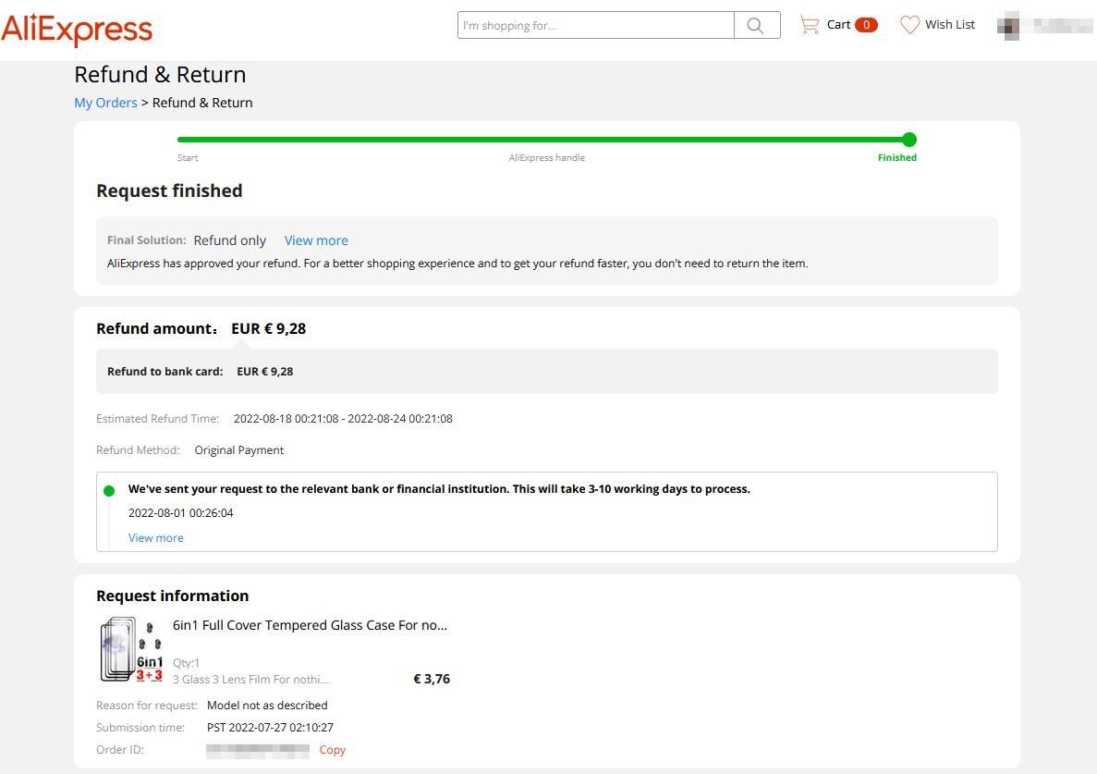
Task: Click Refund & Return breadcrumb text
Action: coord(202,103)
